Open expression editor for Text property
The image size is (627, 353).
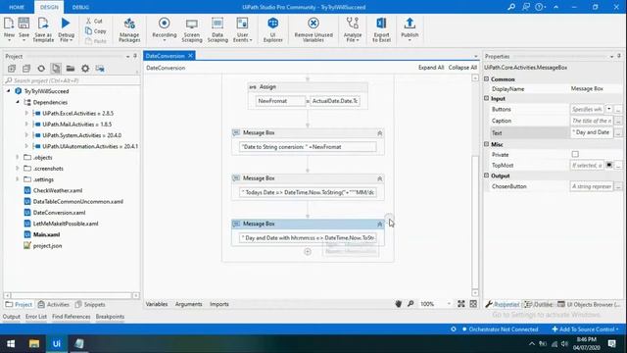[618, 132]
